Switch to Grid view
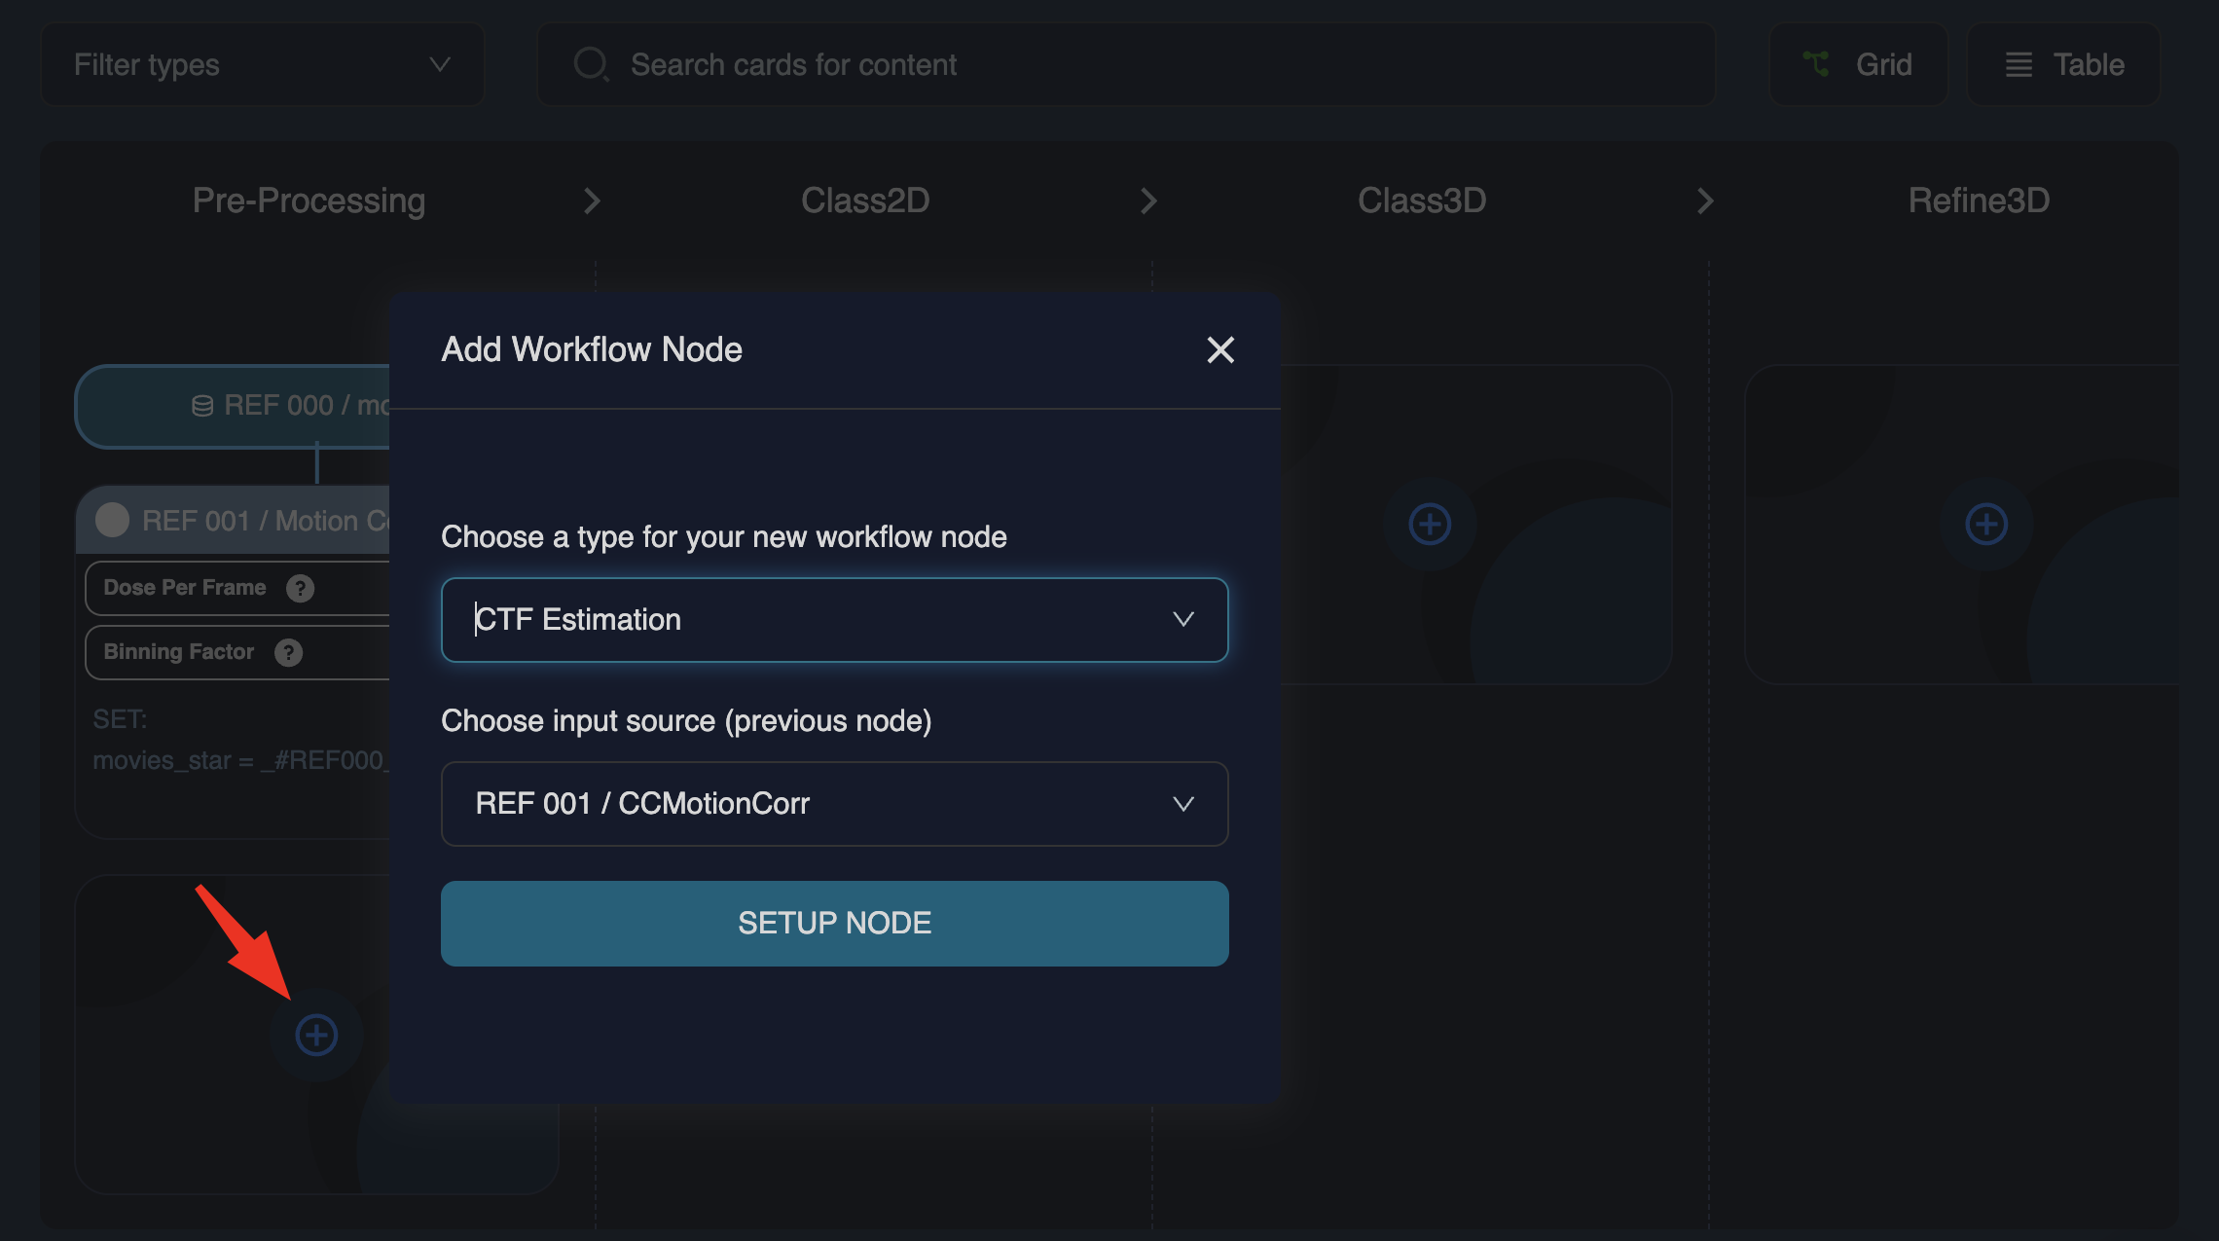 tap(1858, 64)
